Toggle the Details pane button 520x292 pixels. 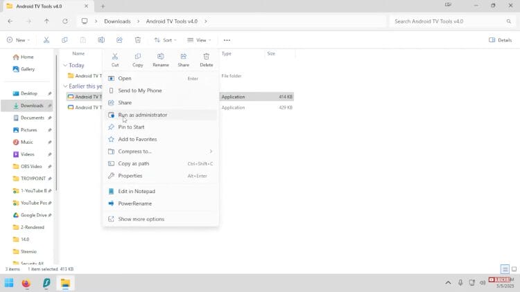click(500, 40)
